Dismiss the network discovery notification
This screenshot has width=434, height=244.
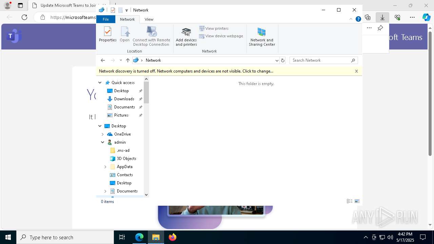tap(356, 71)
